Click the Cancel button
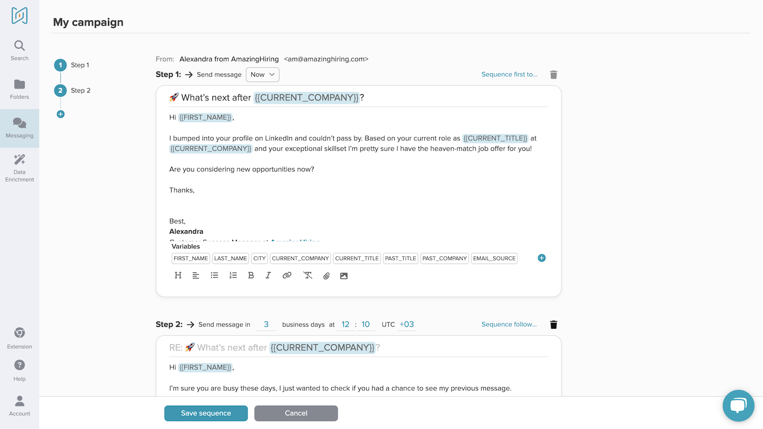The image size is (763, 429). tap(296, 413)
